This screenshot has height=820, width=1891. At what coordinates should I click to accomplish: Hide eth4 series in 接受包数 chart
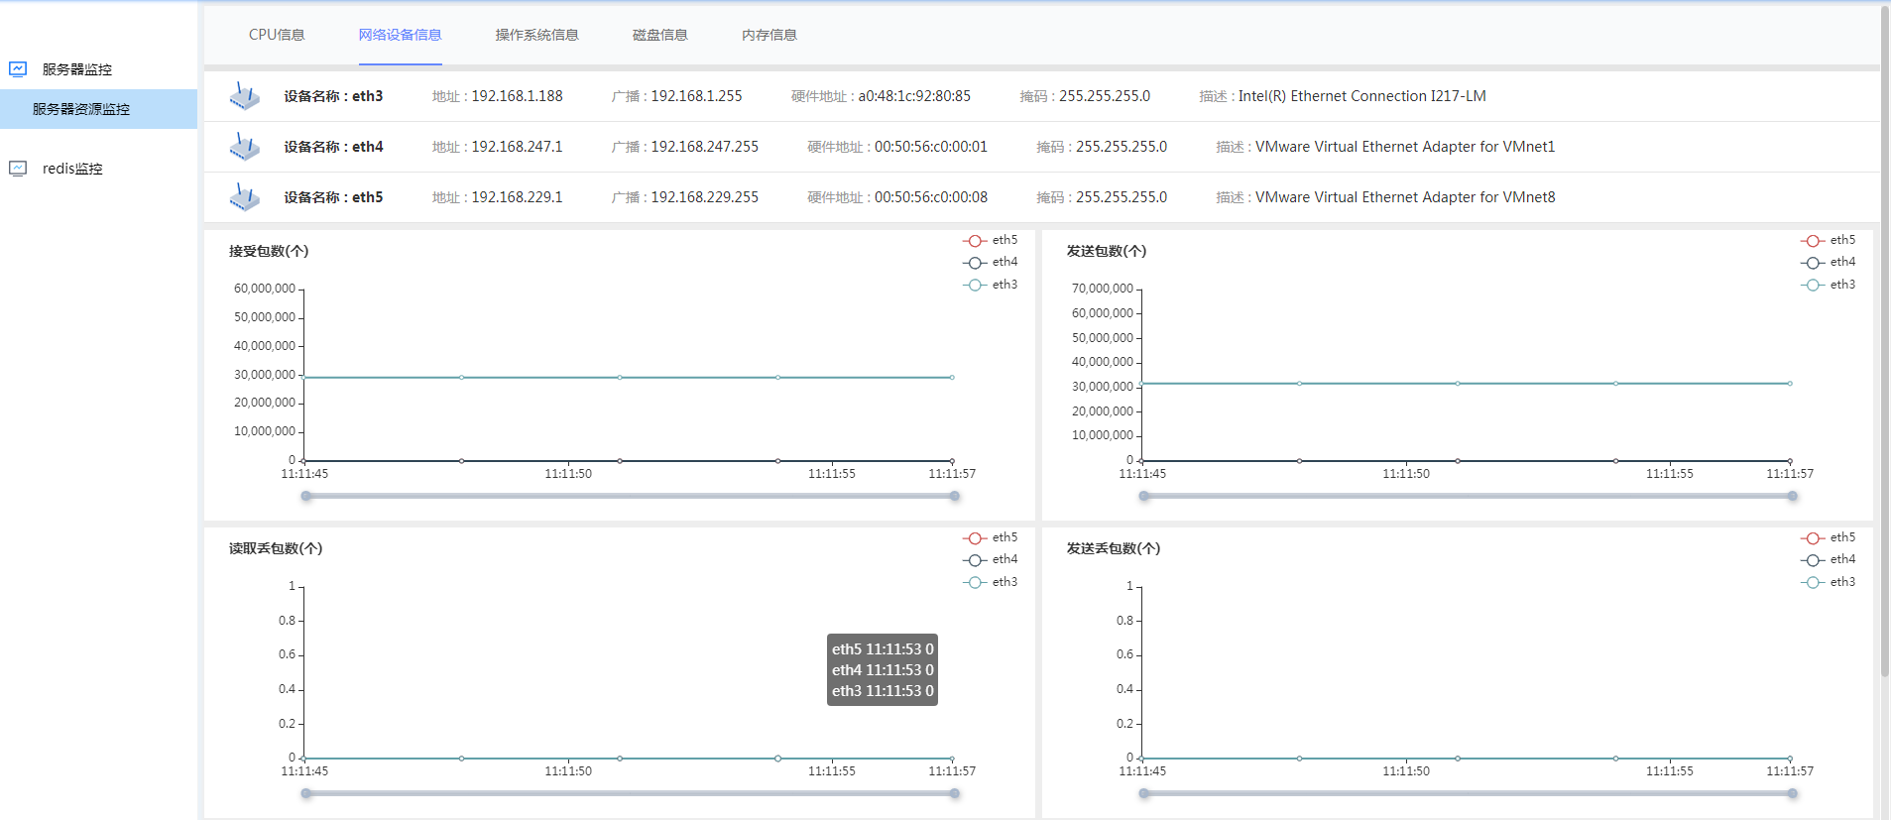point(990,262)
